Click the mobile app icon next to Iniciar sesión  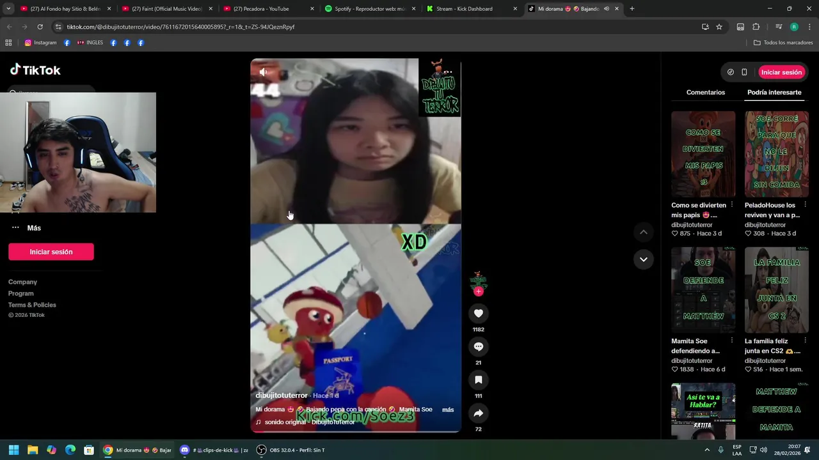(x=744, y=72)
